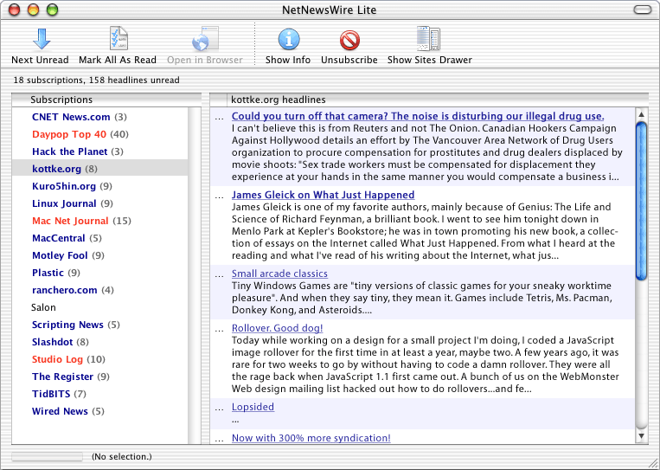Open the James Gleick on What Just Happened headline
The image size is (660, 470).
pyautogui.click(x=323, y=195)
